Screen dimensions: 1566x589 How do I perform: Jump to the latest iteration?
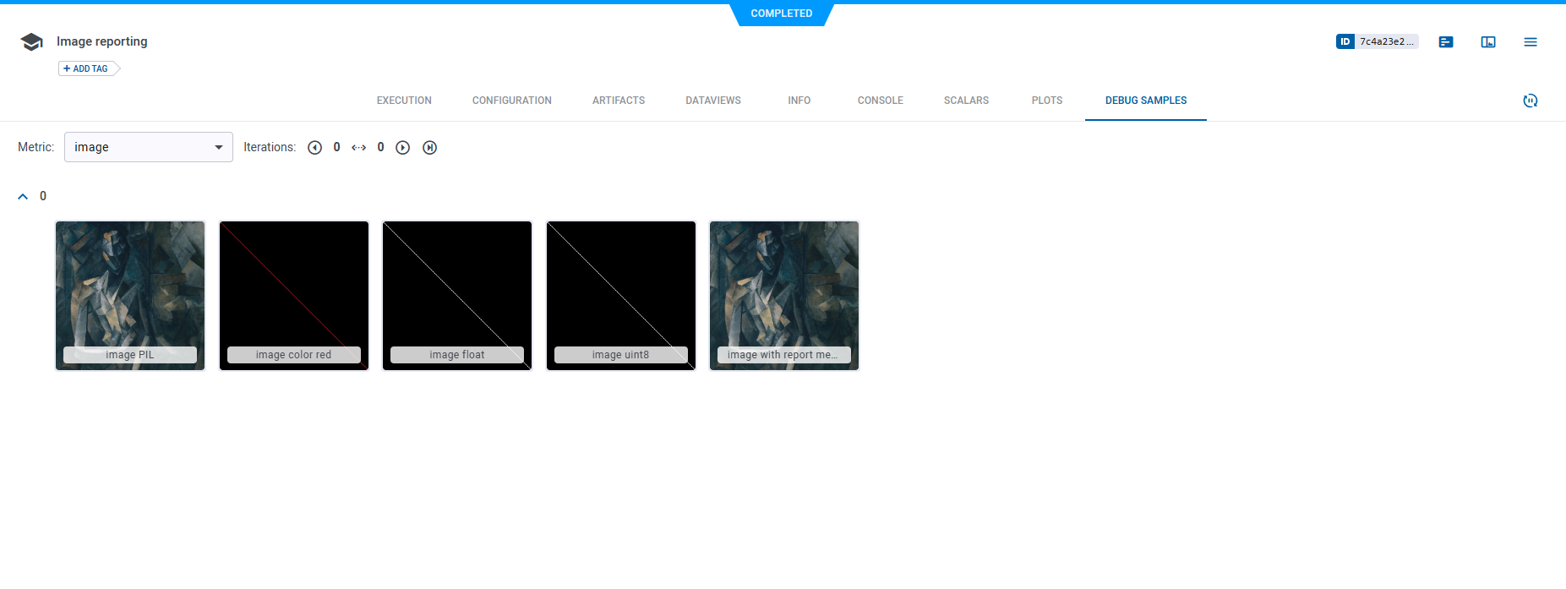point(429,148)
